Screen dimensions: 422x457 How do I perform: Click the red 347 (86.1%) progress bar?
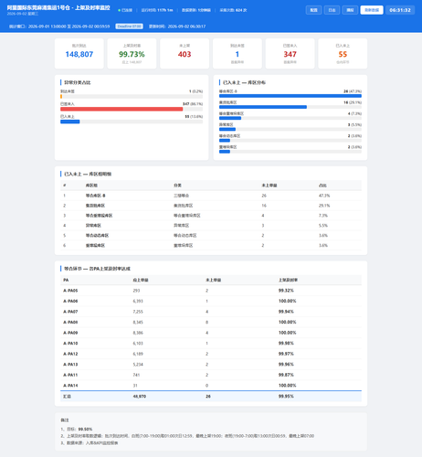coord(121,109)
